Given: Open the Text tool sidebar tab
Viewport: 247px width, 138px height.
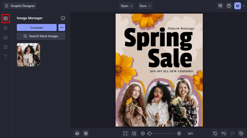Looking at the screenshot, I should tap(5, 56).
